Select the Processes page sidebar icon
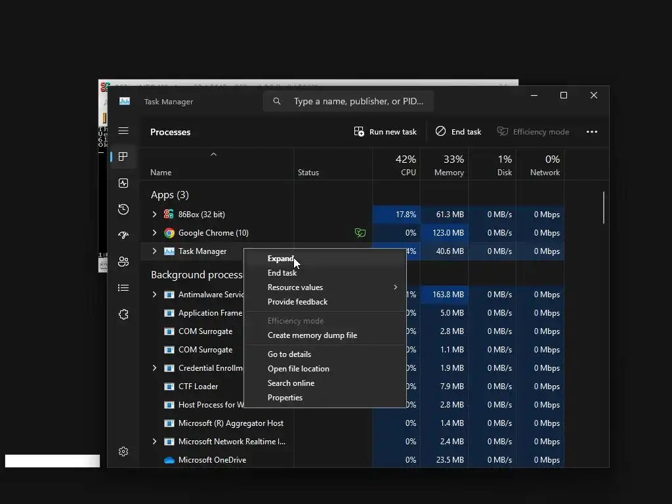Viewport: 672px width, 504px height. click(123, 157)
